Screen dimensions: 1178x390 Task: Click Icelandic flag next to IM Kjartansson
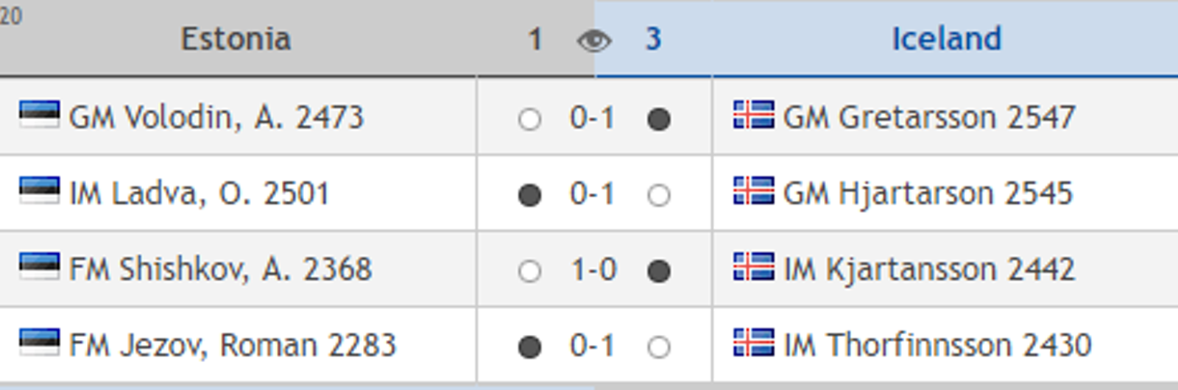tap(753, 266)
